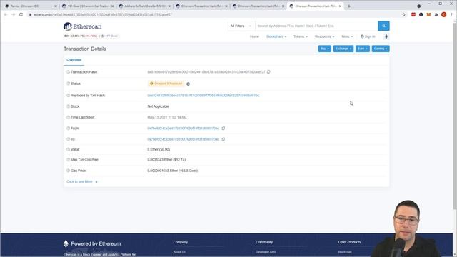Click the Not Applicable block value

point(158,106)
